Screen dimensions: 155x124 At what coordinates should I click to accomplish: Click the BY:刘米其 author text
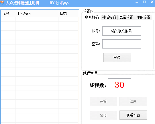(59, 3)
